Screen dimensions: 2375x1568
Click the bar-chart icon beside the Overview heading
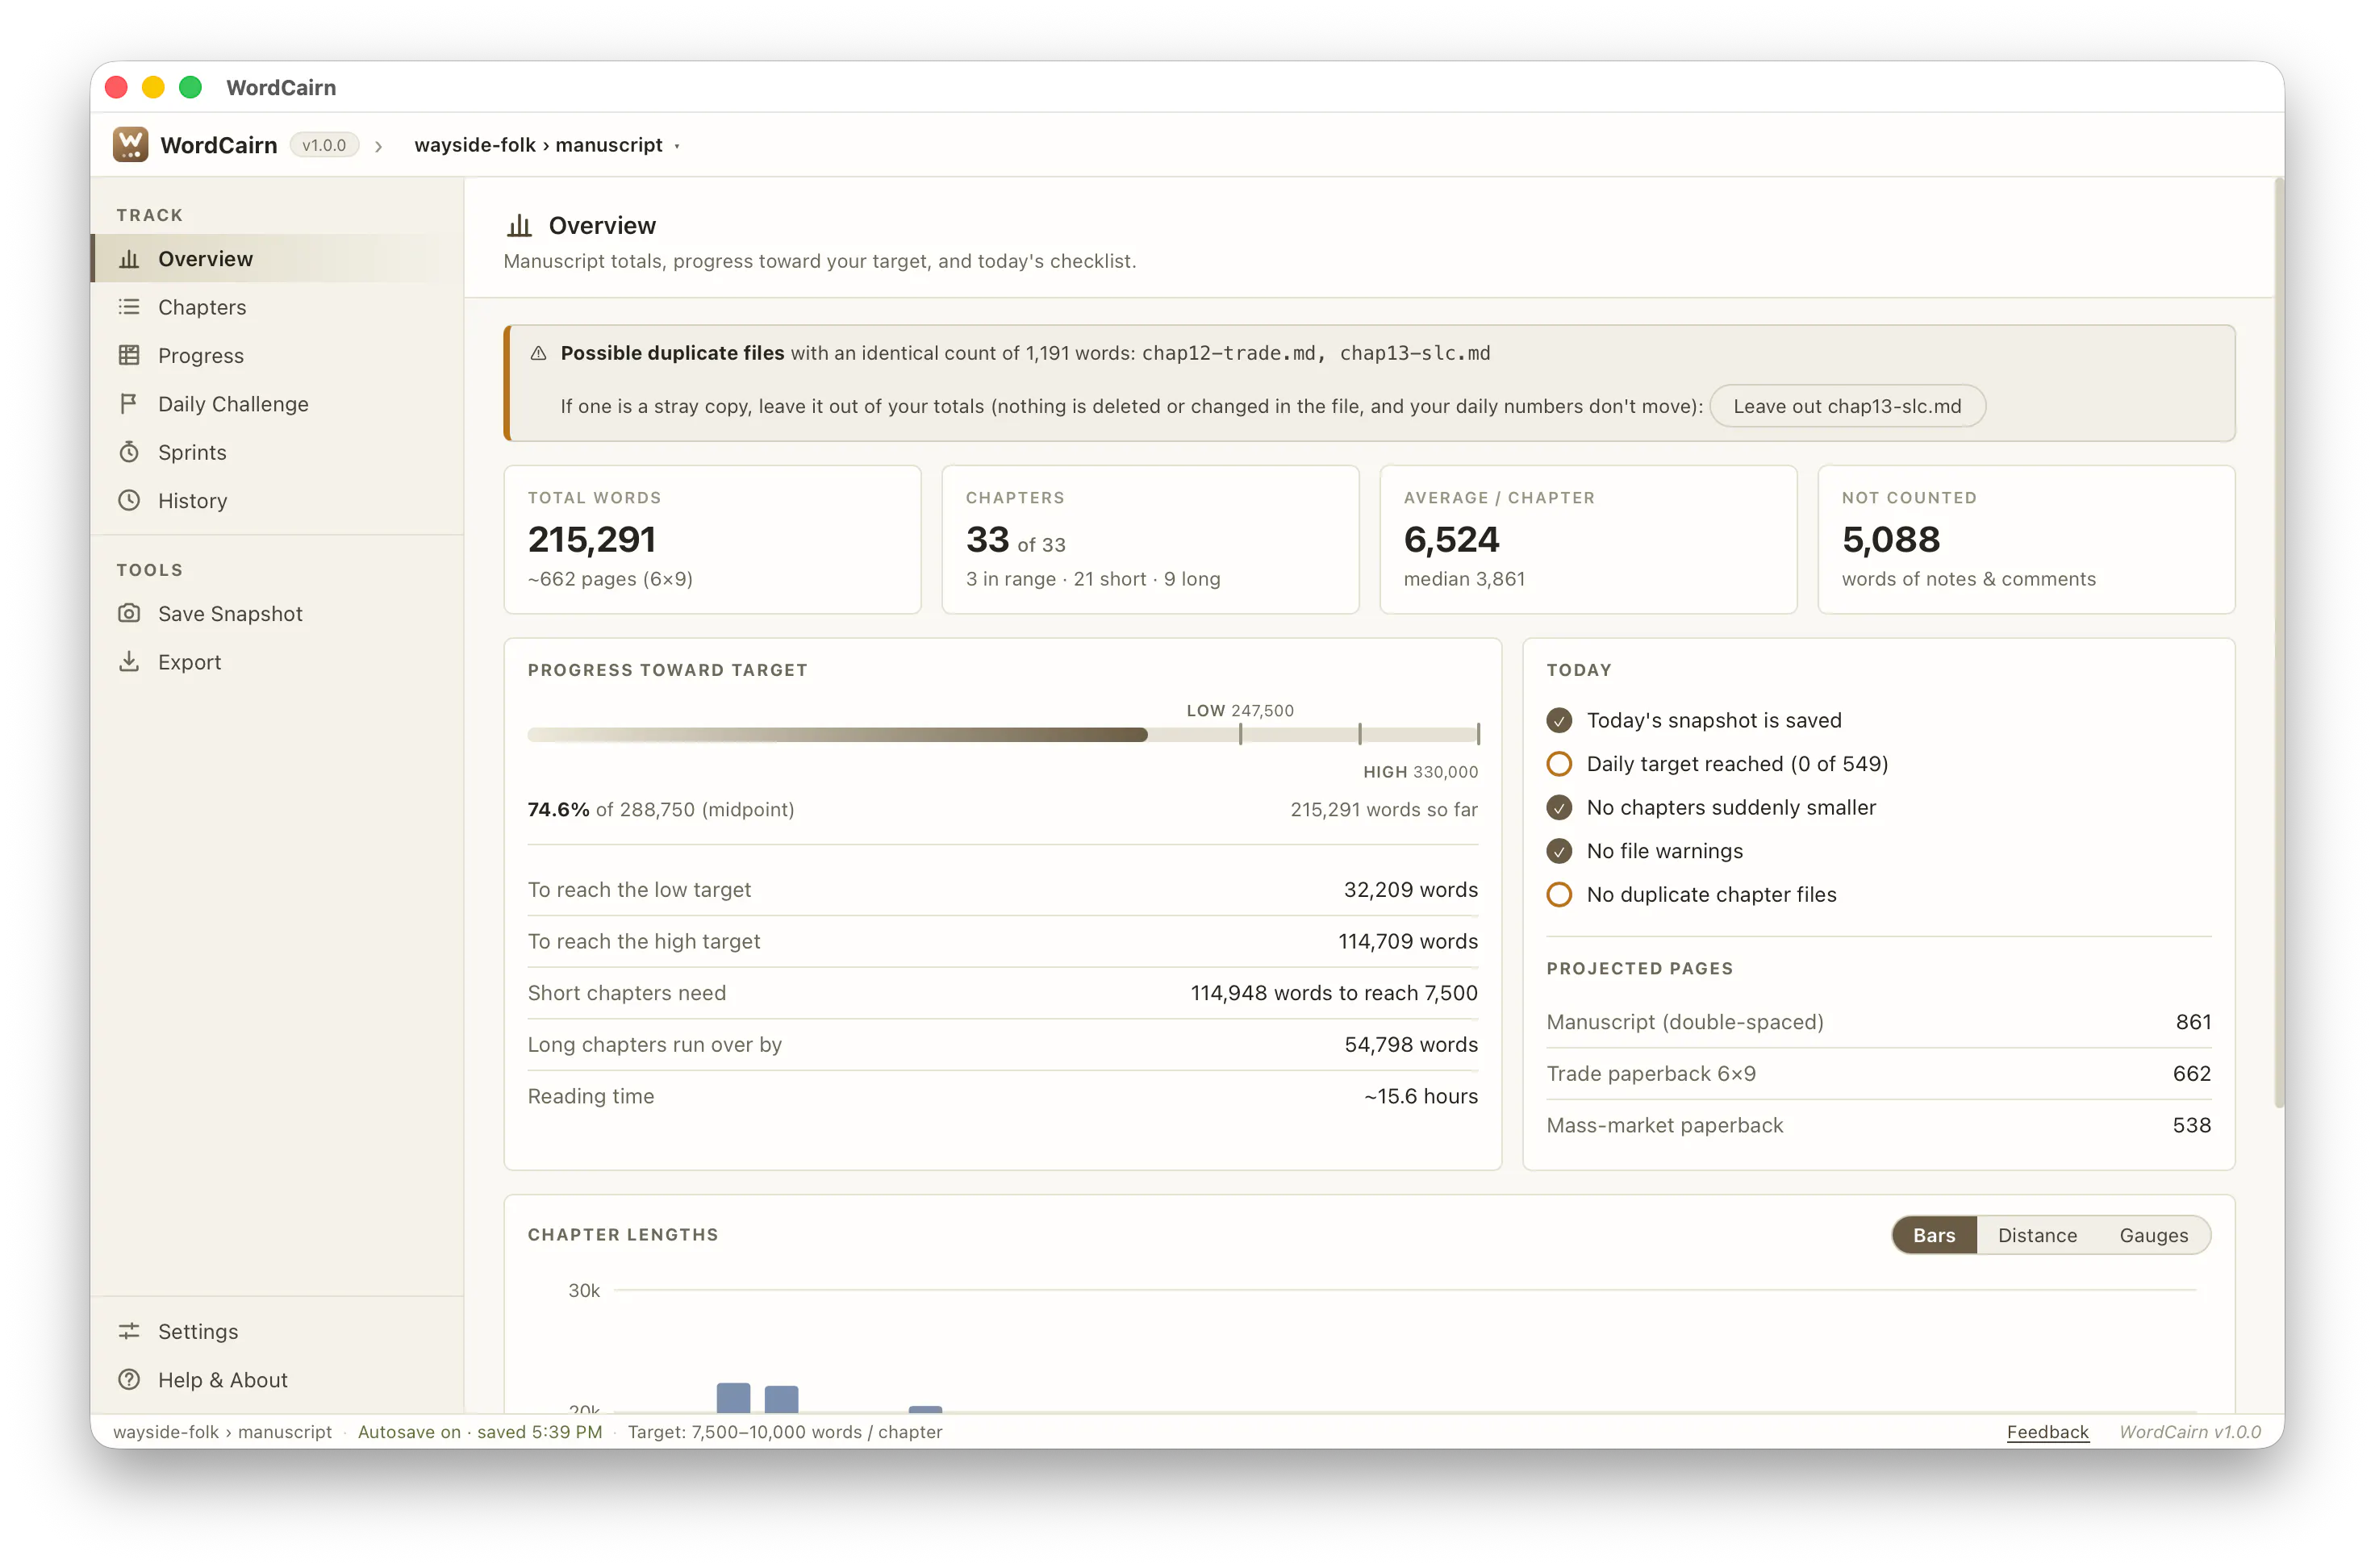tap(519, 226)
